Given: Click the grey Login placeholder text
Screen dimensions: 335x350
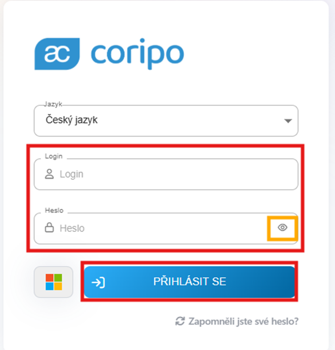Looking at the screenshot, I should pyautogui.click(x=72, y=174).
